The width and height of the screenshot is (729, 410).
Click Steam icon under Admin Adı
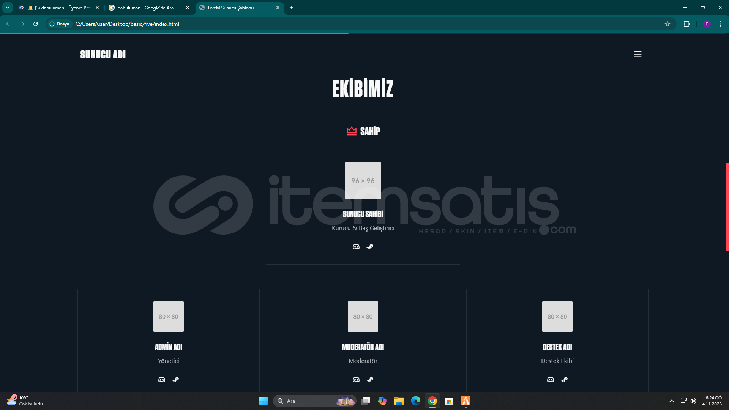click(175, 380)
